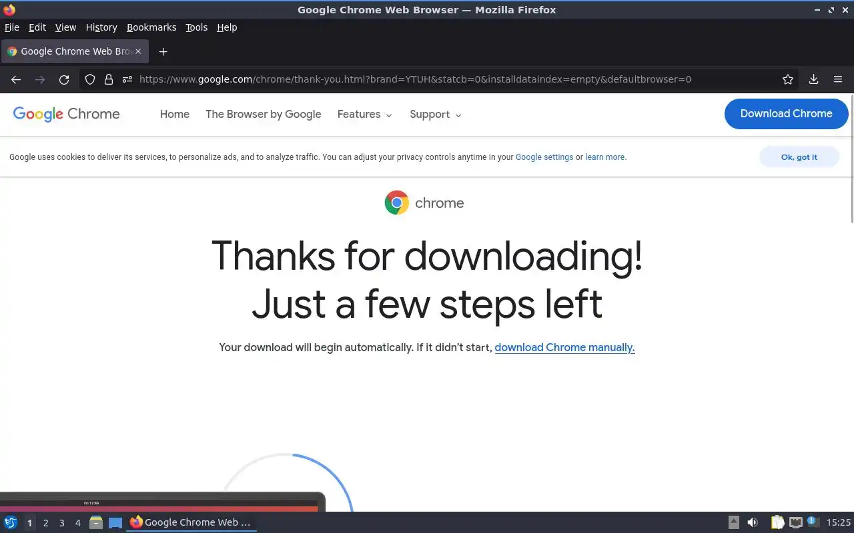Dismiss cookie notice with Ok, got it
854x533 pixels.
799,157
